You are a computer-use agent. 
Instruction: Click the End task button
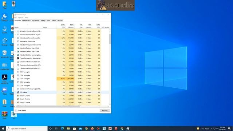point(105,111)
